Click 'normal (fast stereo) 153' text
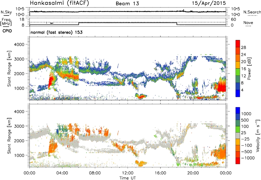 click(x=56, y=32)
